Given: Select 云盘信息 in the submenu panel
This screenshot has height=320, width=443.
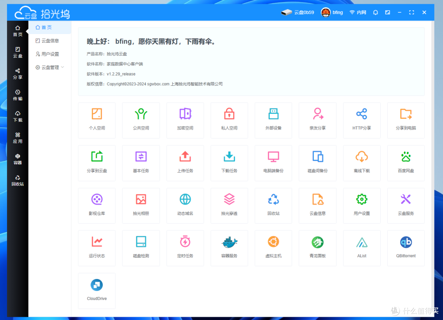Looking at the screenshot, I should 50,41.
